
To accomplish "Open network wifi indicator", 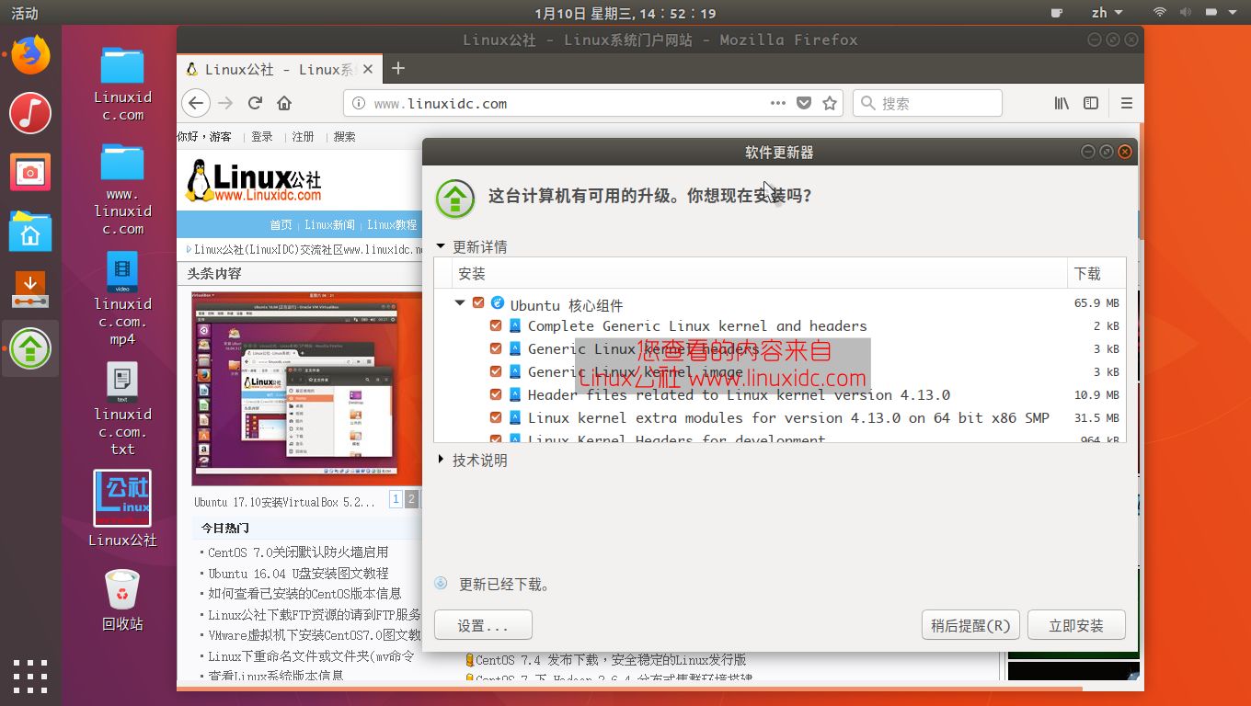I will pyautogui.click(x=1159, y=13).
